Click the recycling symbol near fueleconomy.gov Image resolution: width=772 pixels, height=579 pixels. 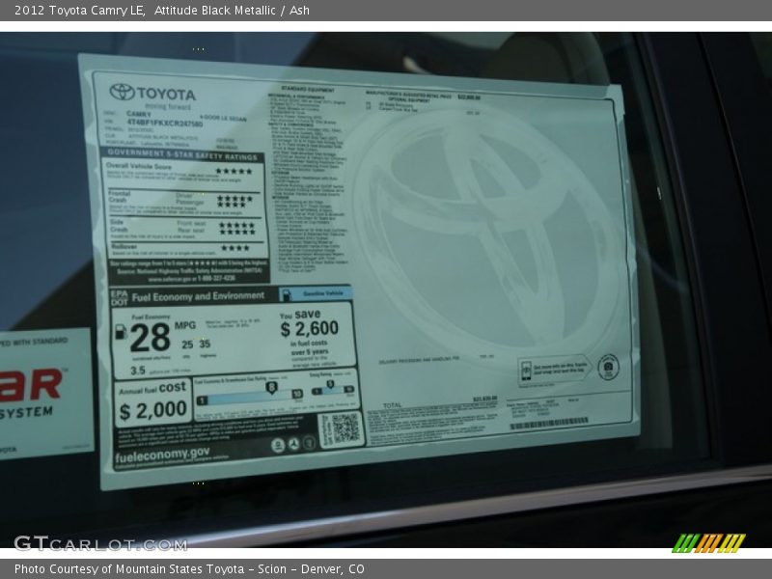coord(293,443)
